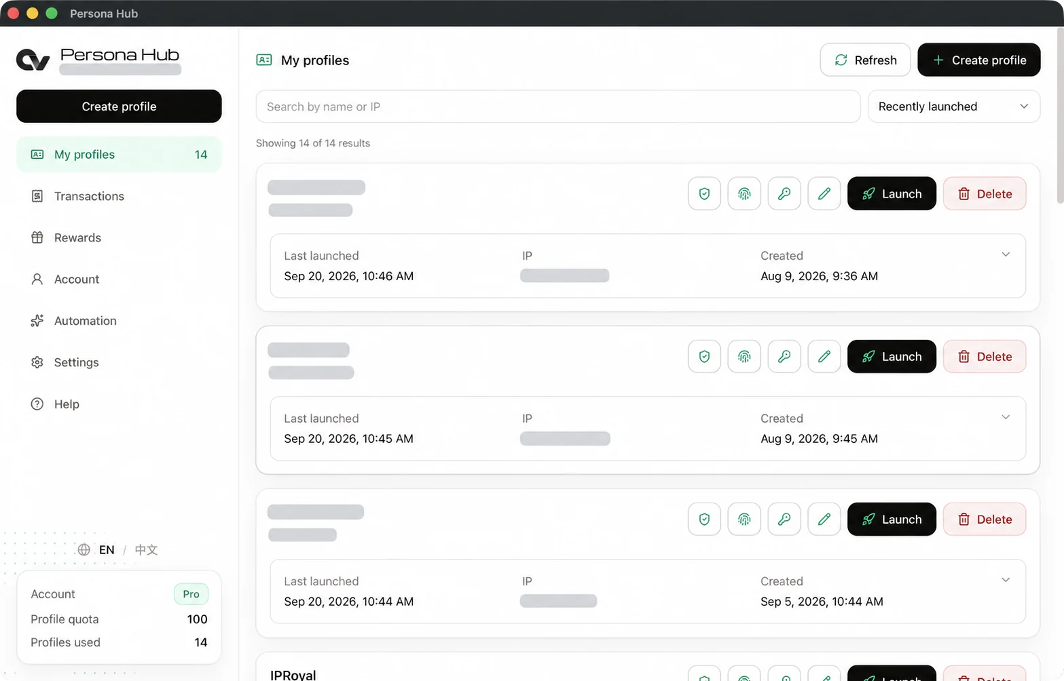Open Help in sidebar
The width and height of the screenshot is (1064, 681).
pyautogui.click(x=119, y=404)
